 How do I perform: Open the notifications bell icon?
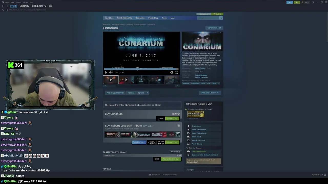pyautogui.click(x=297, y=2)
